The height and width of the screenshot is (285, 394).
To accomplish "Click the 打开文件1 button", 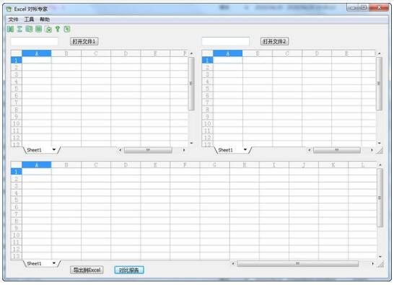I will pos(84,41).
